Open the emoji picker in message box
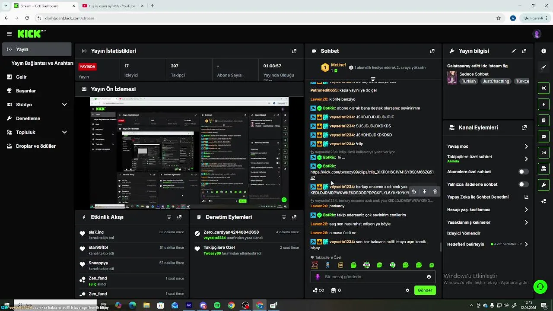The height and width of the screenshot is (311, 553). (429, 277)
